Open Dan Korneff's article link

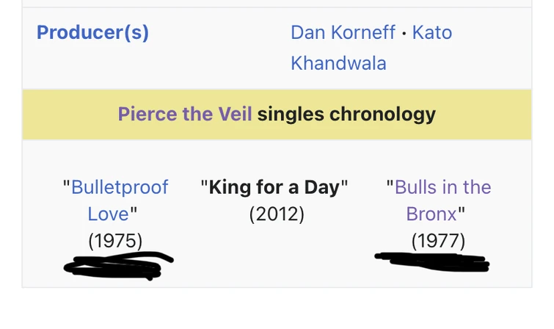343,33
